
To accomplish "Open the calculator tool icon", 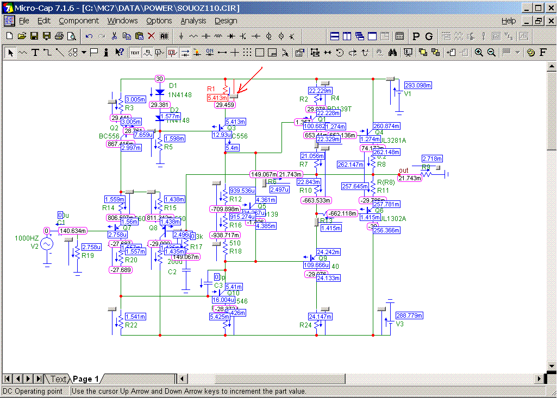I will 399,36.
